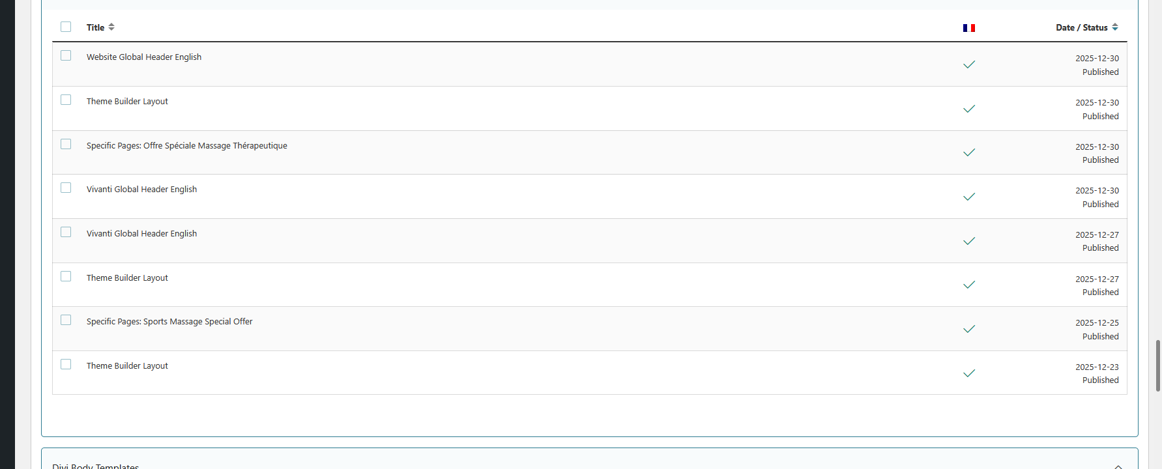Click the page vertical scrollbar thumb
Image resolution: width=1162 pixels, height=469 pixels.
pyautogui.click(x=1158, y=365)
